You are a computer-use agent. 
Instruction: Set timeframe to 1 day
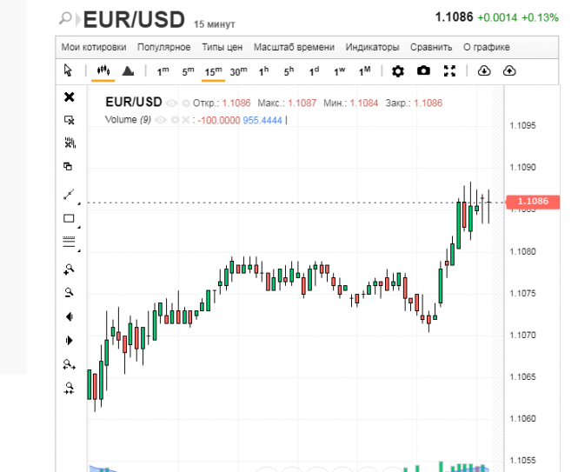click(314, 71)
